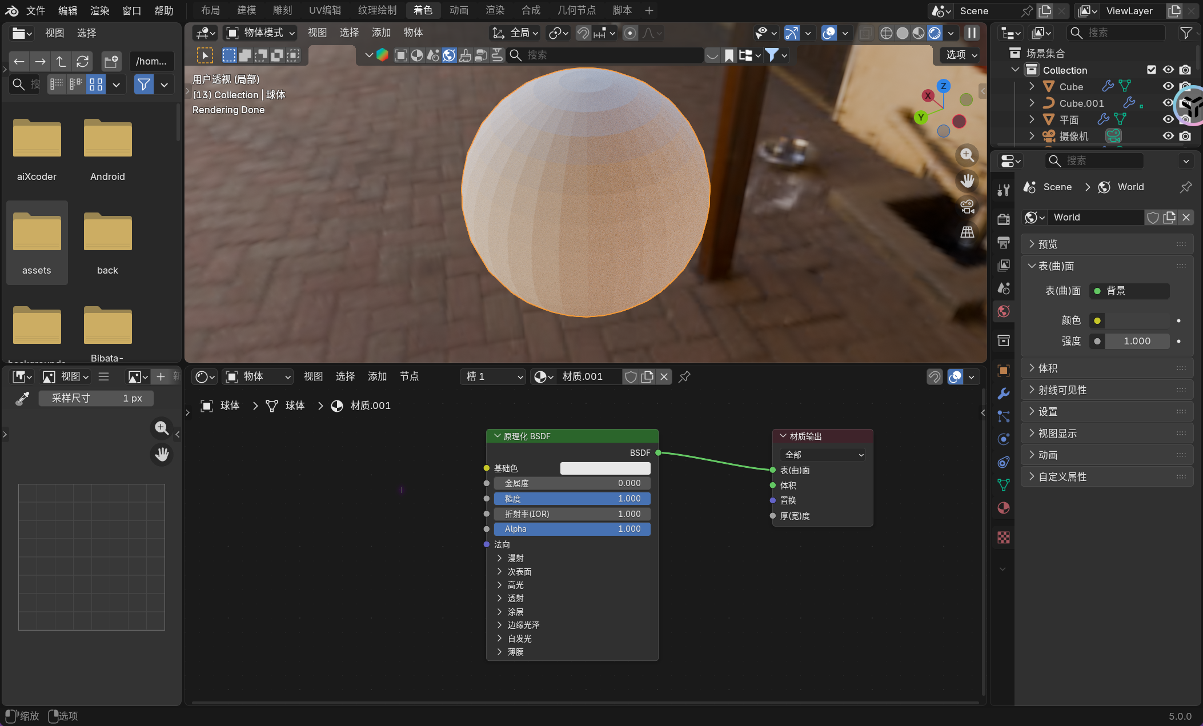
Task: Toggle Collection exclude checkbox in outliner
Action: [x=1152, y=70]
